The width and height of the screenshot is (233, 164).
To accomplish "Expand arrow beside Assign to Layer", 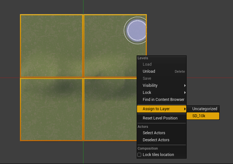I will [185, 109].
